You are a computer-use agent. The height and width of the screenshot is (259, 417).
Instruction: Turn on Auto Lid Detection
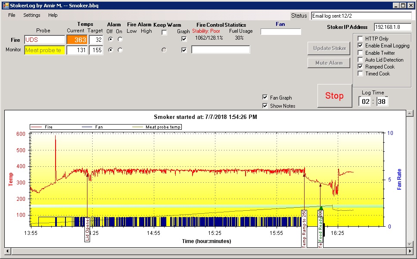click(361, 60)
